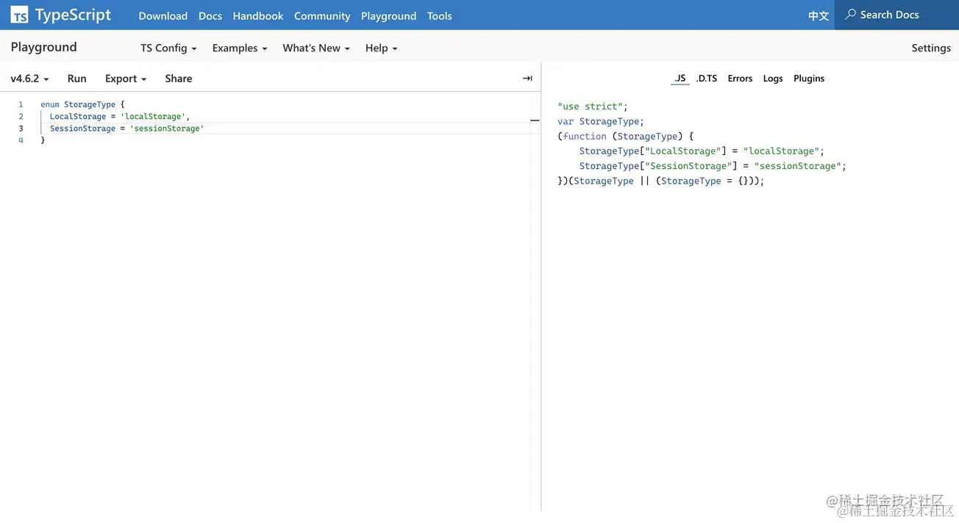Screen dimensions: 959x523
Task: Open the Export dropdown
Action: tap(126, 79)
